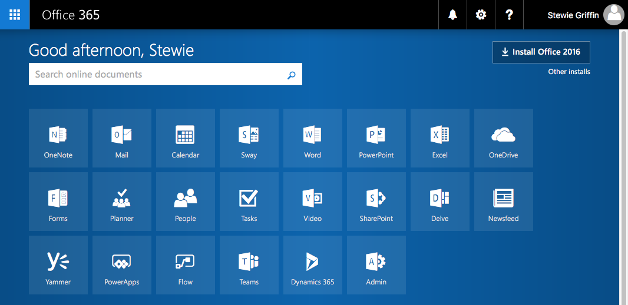Viewport: 628px width, 305px height.
Task: Follow the Other installs link
Action: tap(568, 72)
